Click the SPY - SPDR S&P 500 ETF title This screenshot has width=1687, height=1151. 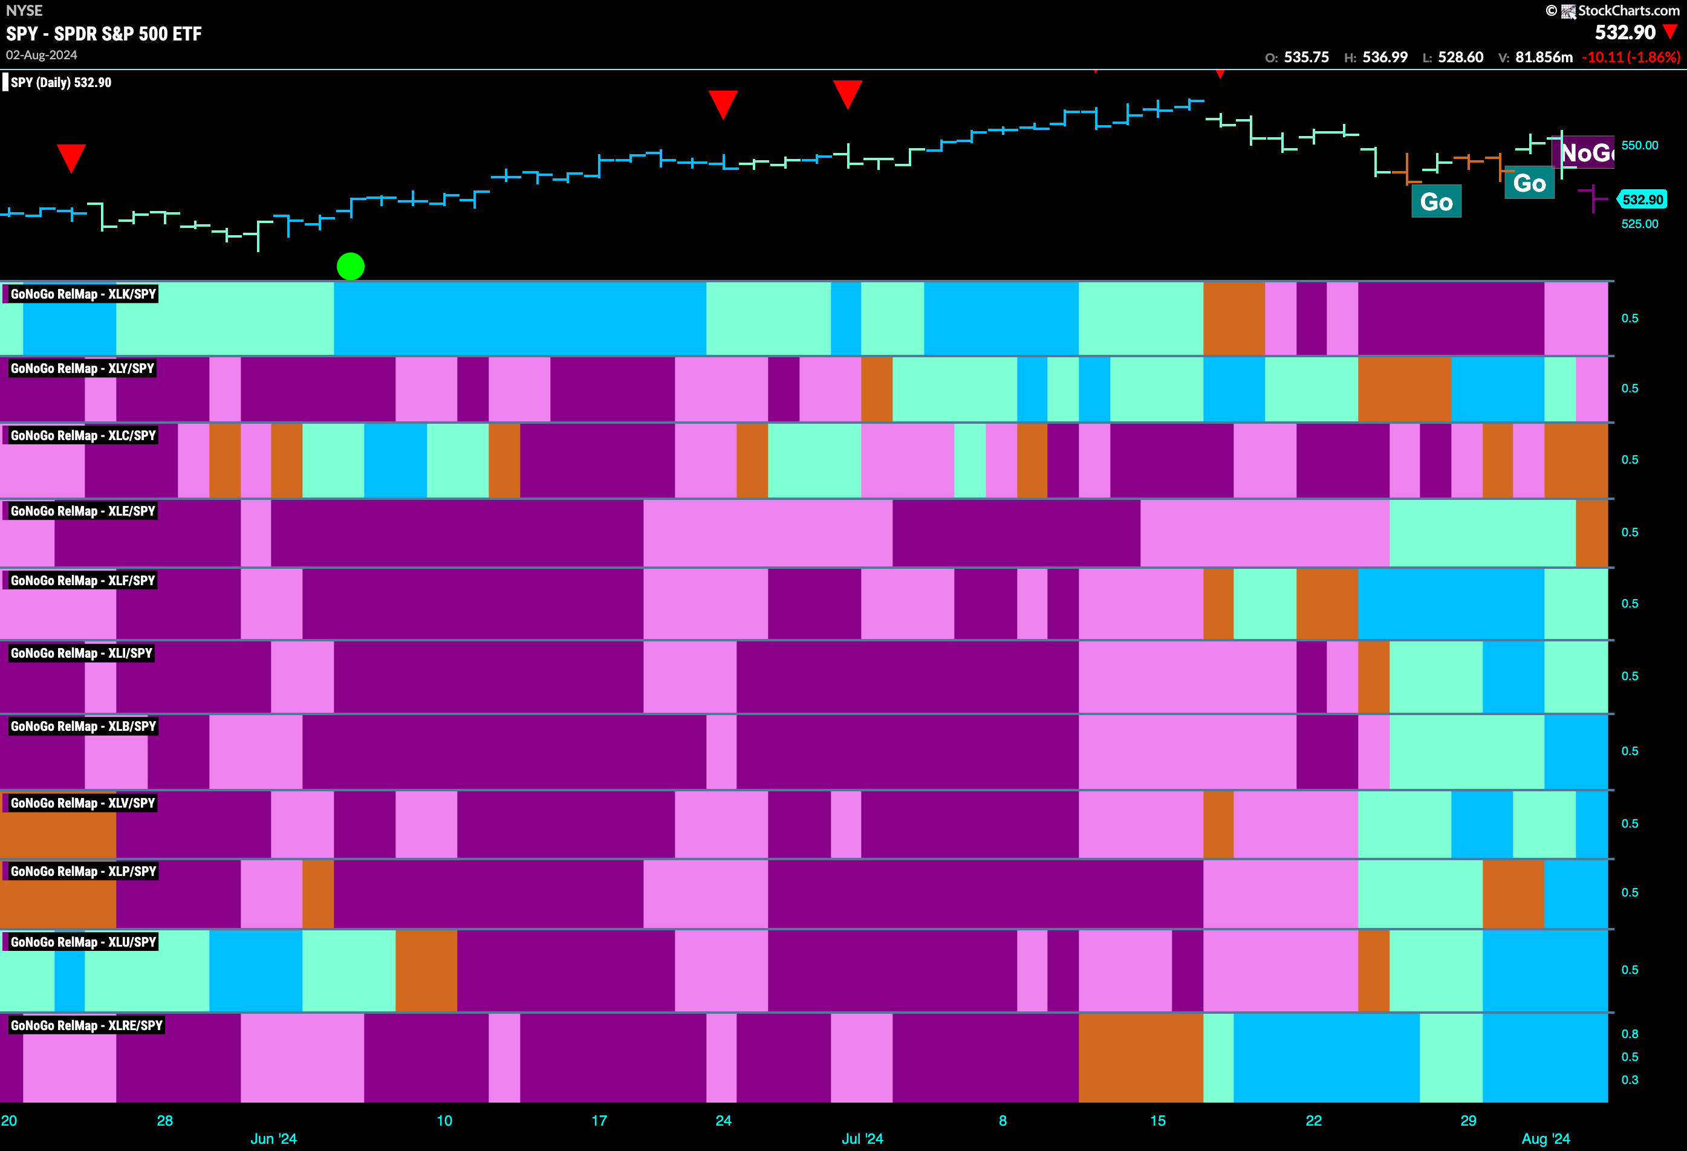click(104, 33)
